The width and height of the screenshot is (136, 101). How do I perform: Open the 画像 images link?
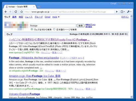click(14, 17)
